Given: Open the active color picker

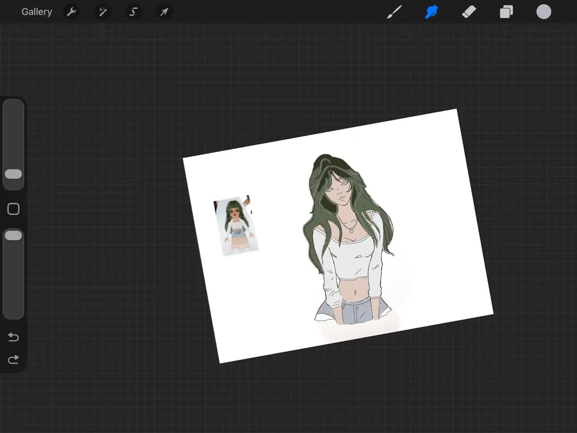Looking at the screenshot, I should pos(544,12).
